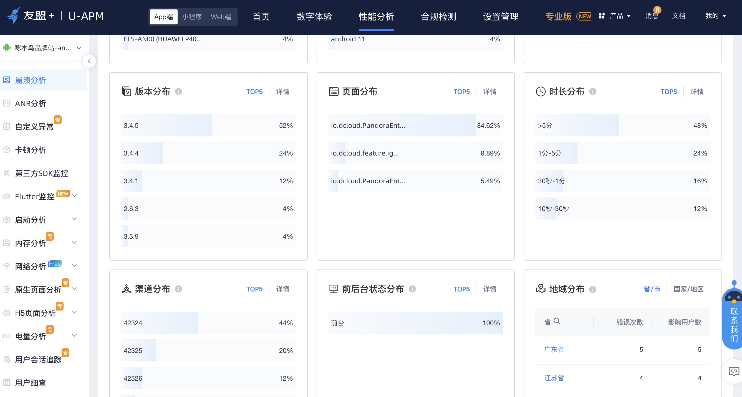
Task: Select 省/市 in 地域分布 card
Action: pyautogui.click(x=652, y=289)
